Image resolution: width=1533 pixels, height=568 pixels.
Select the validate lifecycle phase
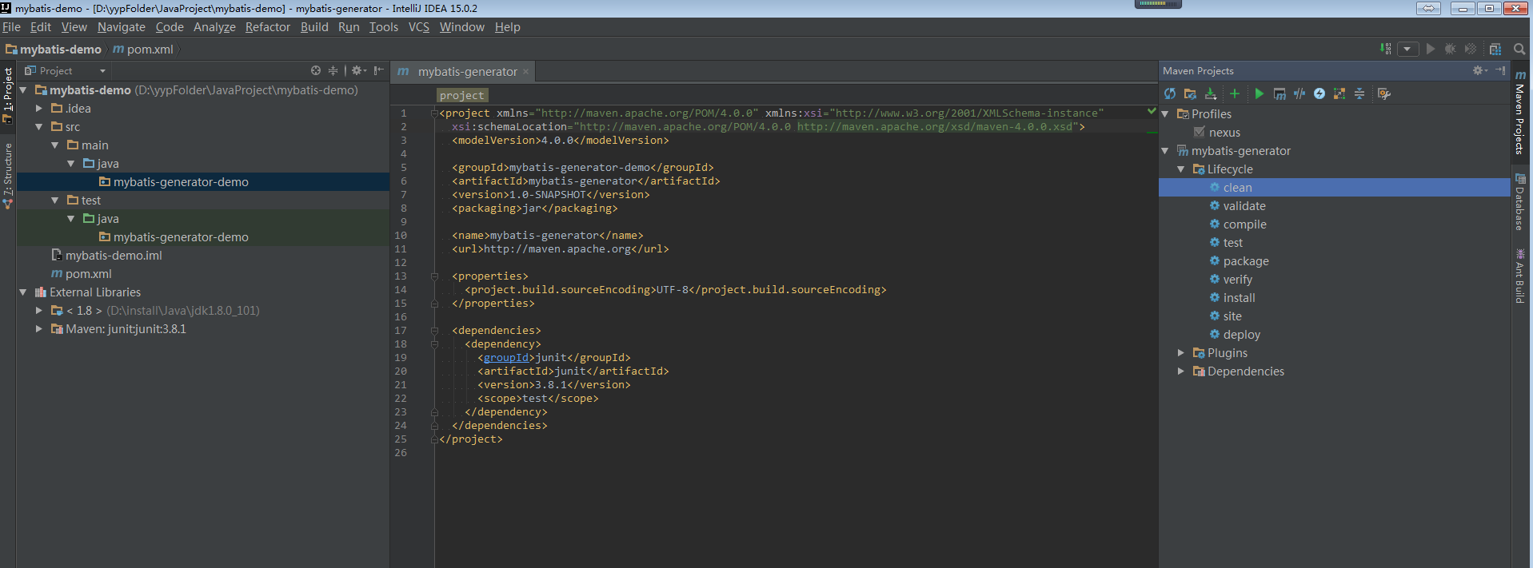tap(1244, 206)
